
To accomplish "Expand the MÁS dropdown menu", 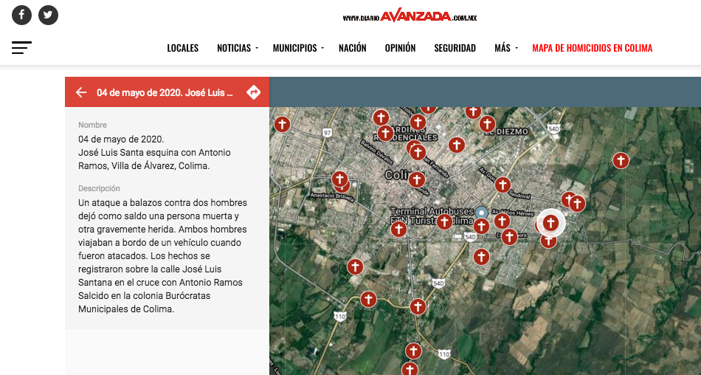I will coord(505,48).
